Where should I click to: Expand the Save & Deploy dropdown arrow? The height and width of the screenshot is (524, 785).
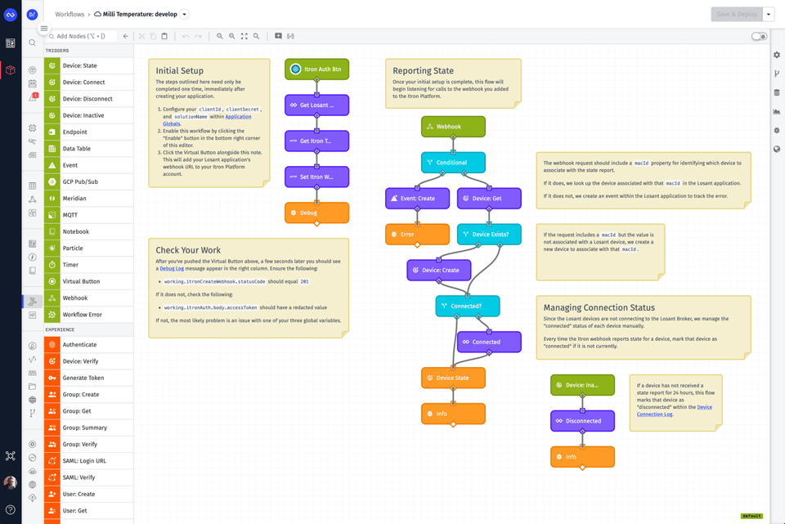pos(769,15)
